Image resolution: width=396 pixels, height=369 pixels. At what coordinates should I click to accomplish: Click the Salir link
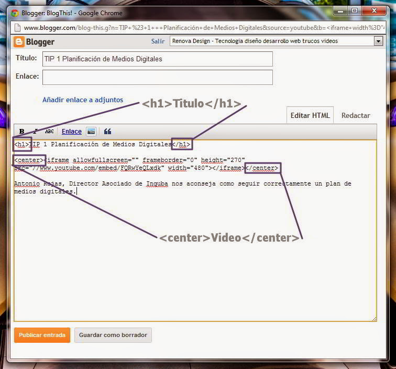[x=158, y=41]
